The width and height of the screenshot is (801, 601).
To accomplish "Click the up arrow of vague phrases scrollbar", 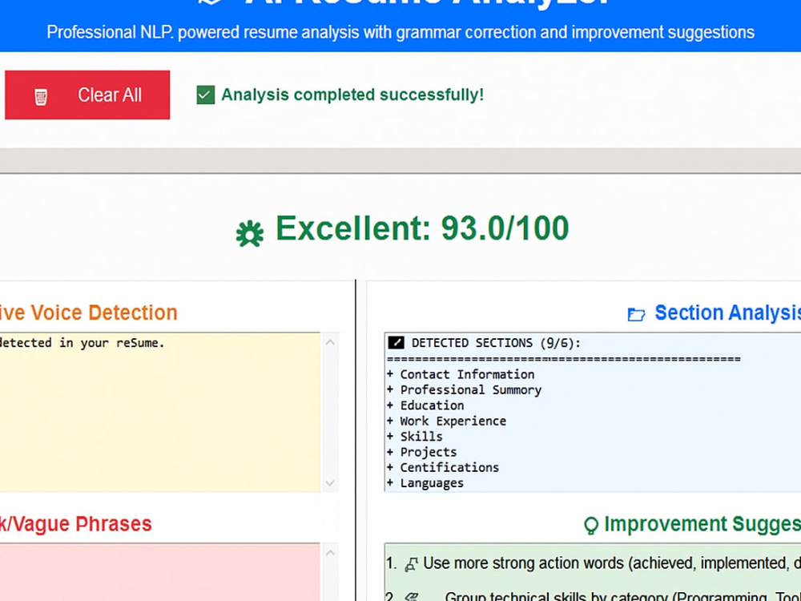I will click(330, 553).
